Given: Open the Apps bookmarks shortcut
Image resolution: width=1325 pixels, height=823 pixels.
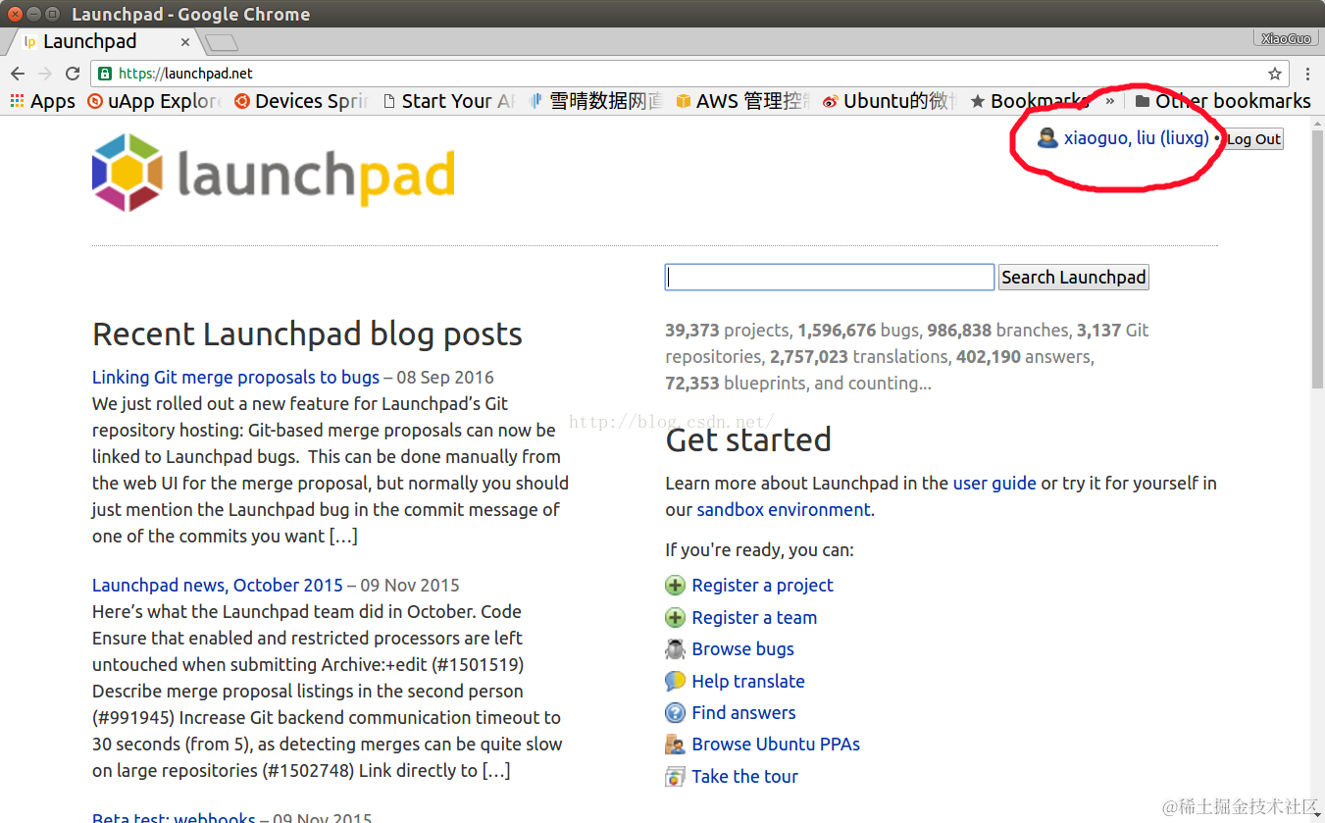Looking at the screenshot, I should (x=42, y=101).
